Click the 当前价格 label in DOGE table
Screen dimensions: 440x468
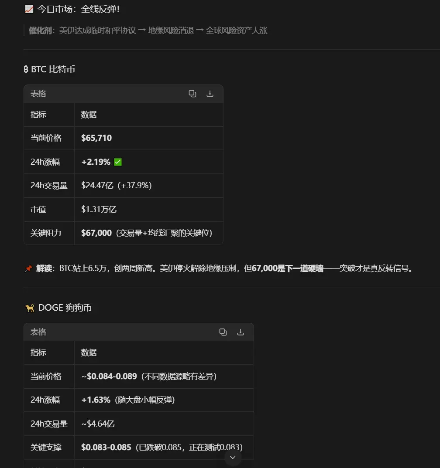pyautogui.click(x=46, y=376)
